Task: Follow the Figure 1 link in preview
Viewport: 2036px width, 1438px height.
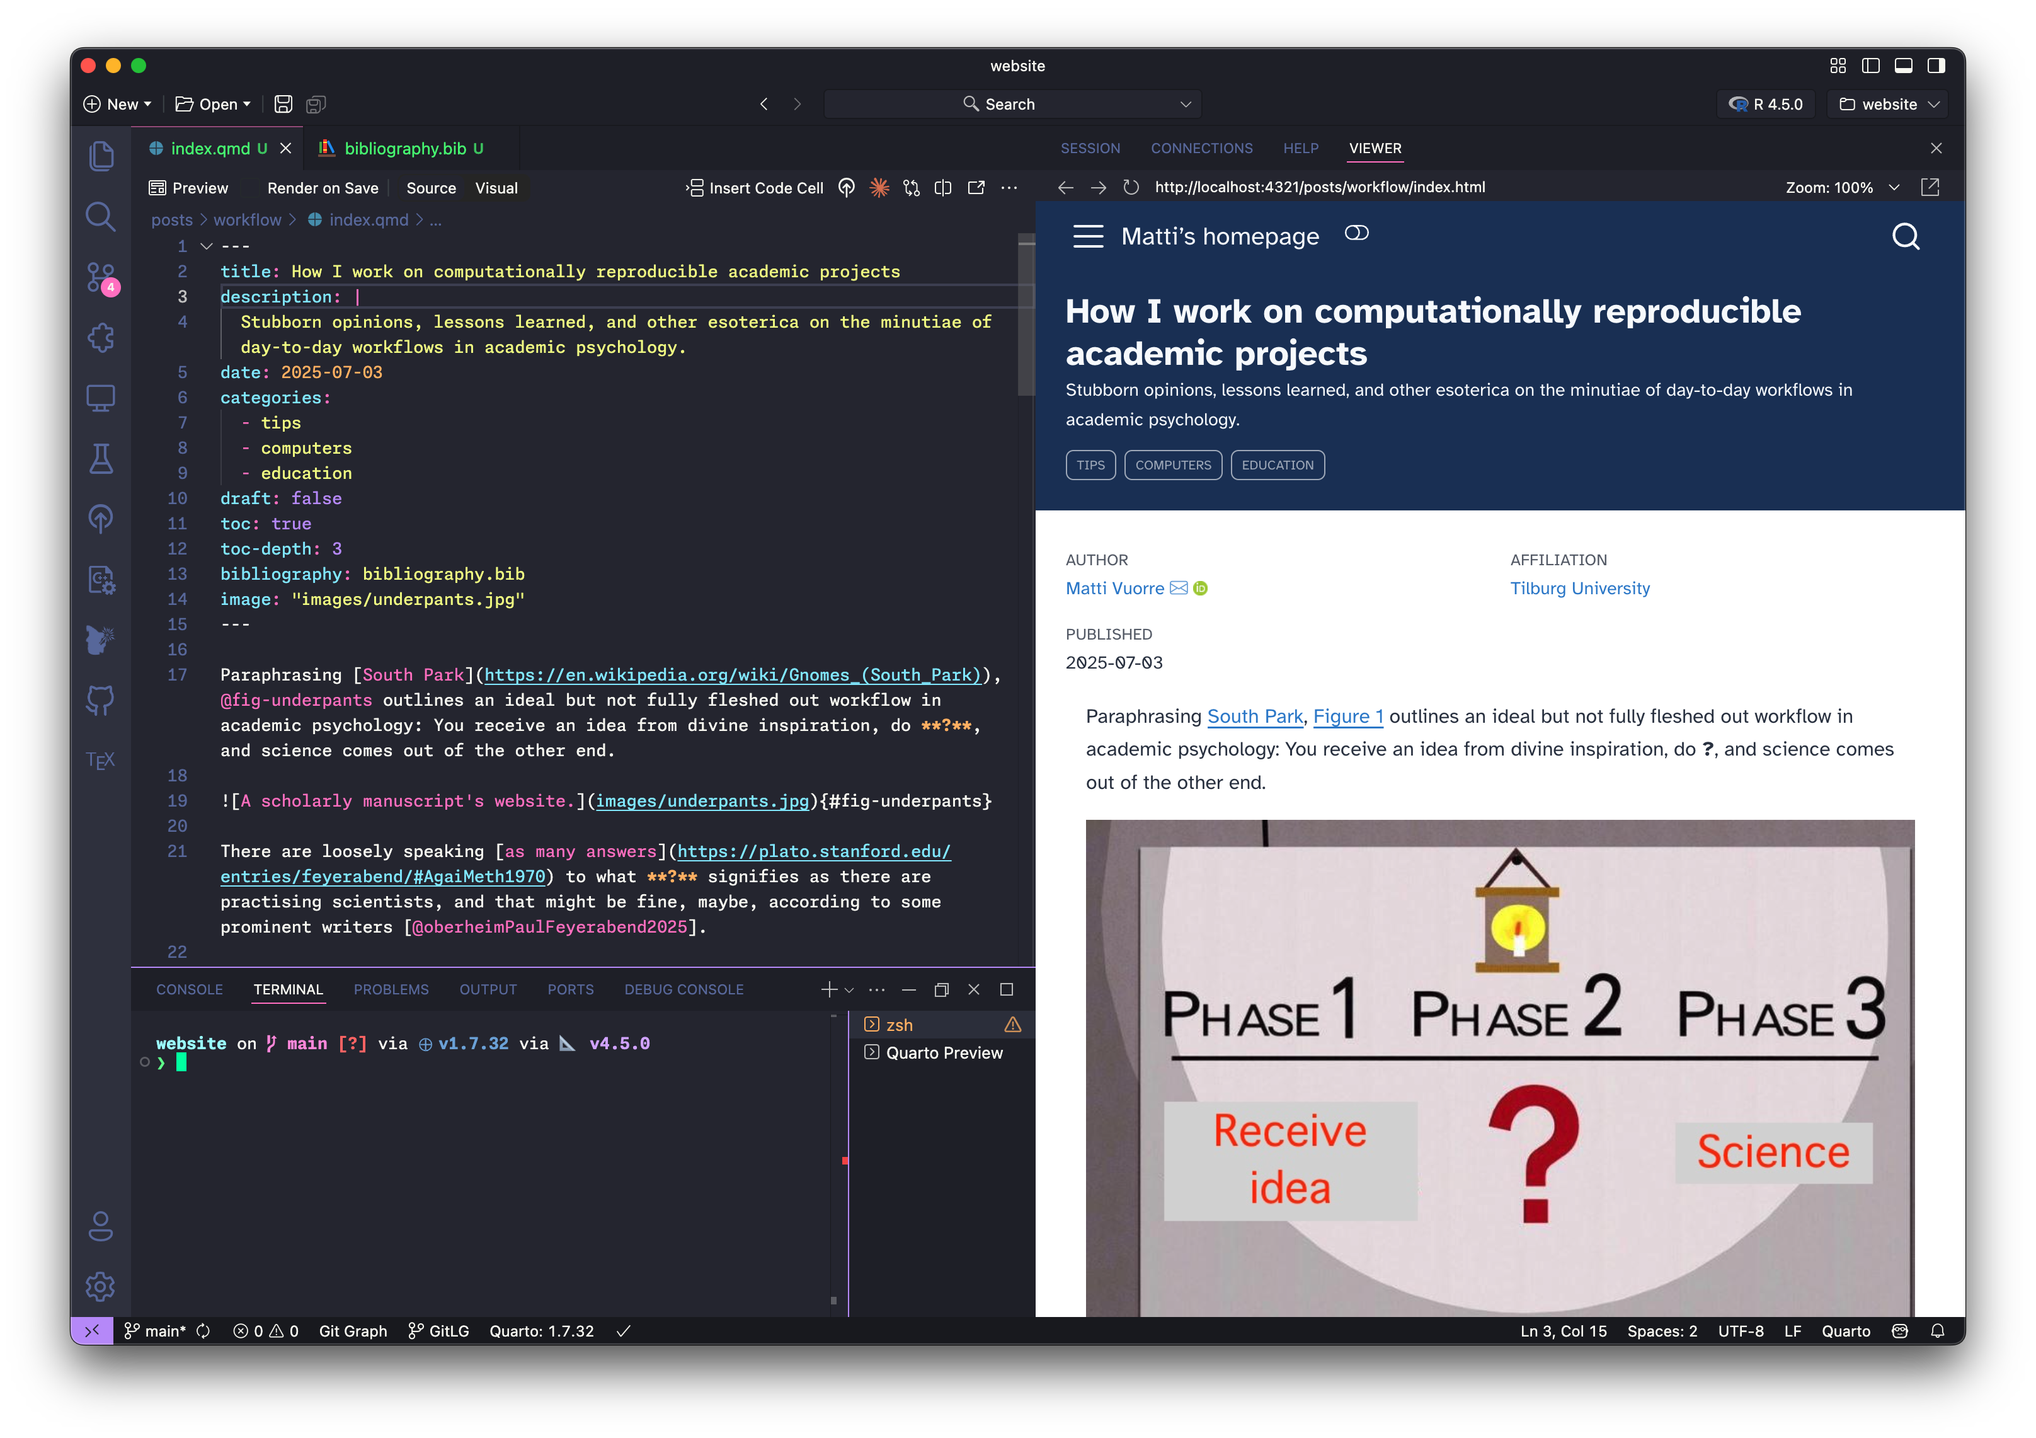Action: [1348, 716]
